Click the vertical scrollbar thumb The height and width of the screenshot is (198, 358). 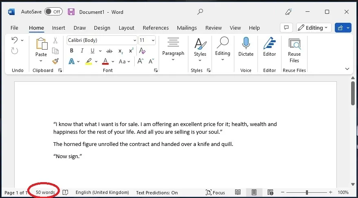353,94
